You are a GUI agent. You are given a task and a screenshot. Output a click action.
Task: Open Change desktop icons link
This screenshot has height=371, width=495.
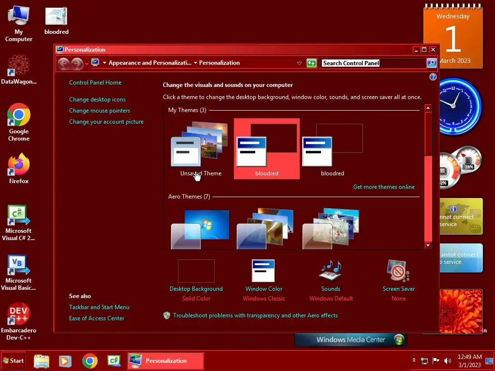(97, 100)
